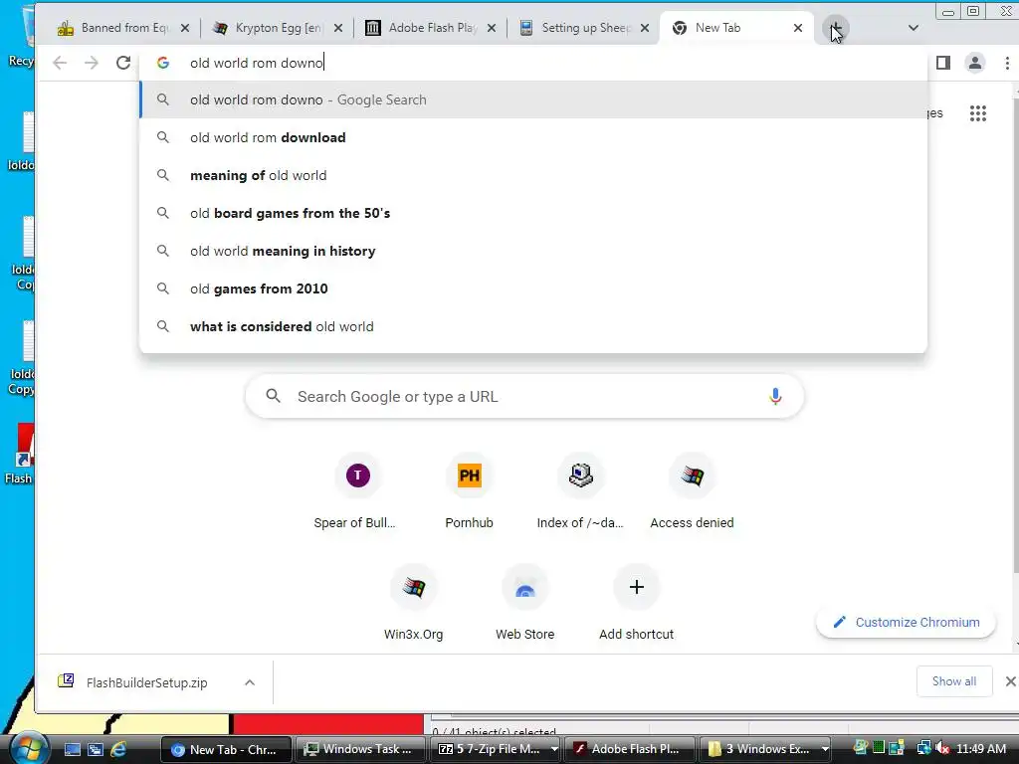Screen dimensions: 1019x764
Task: Open the Windows Start orb
Action: tap(27, 748)
